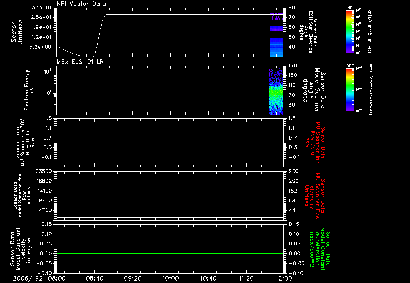Click the green zero-velocity line
410x283 pixels.
[170, 253]
